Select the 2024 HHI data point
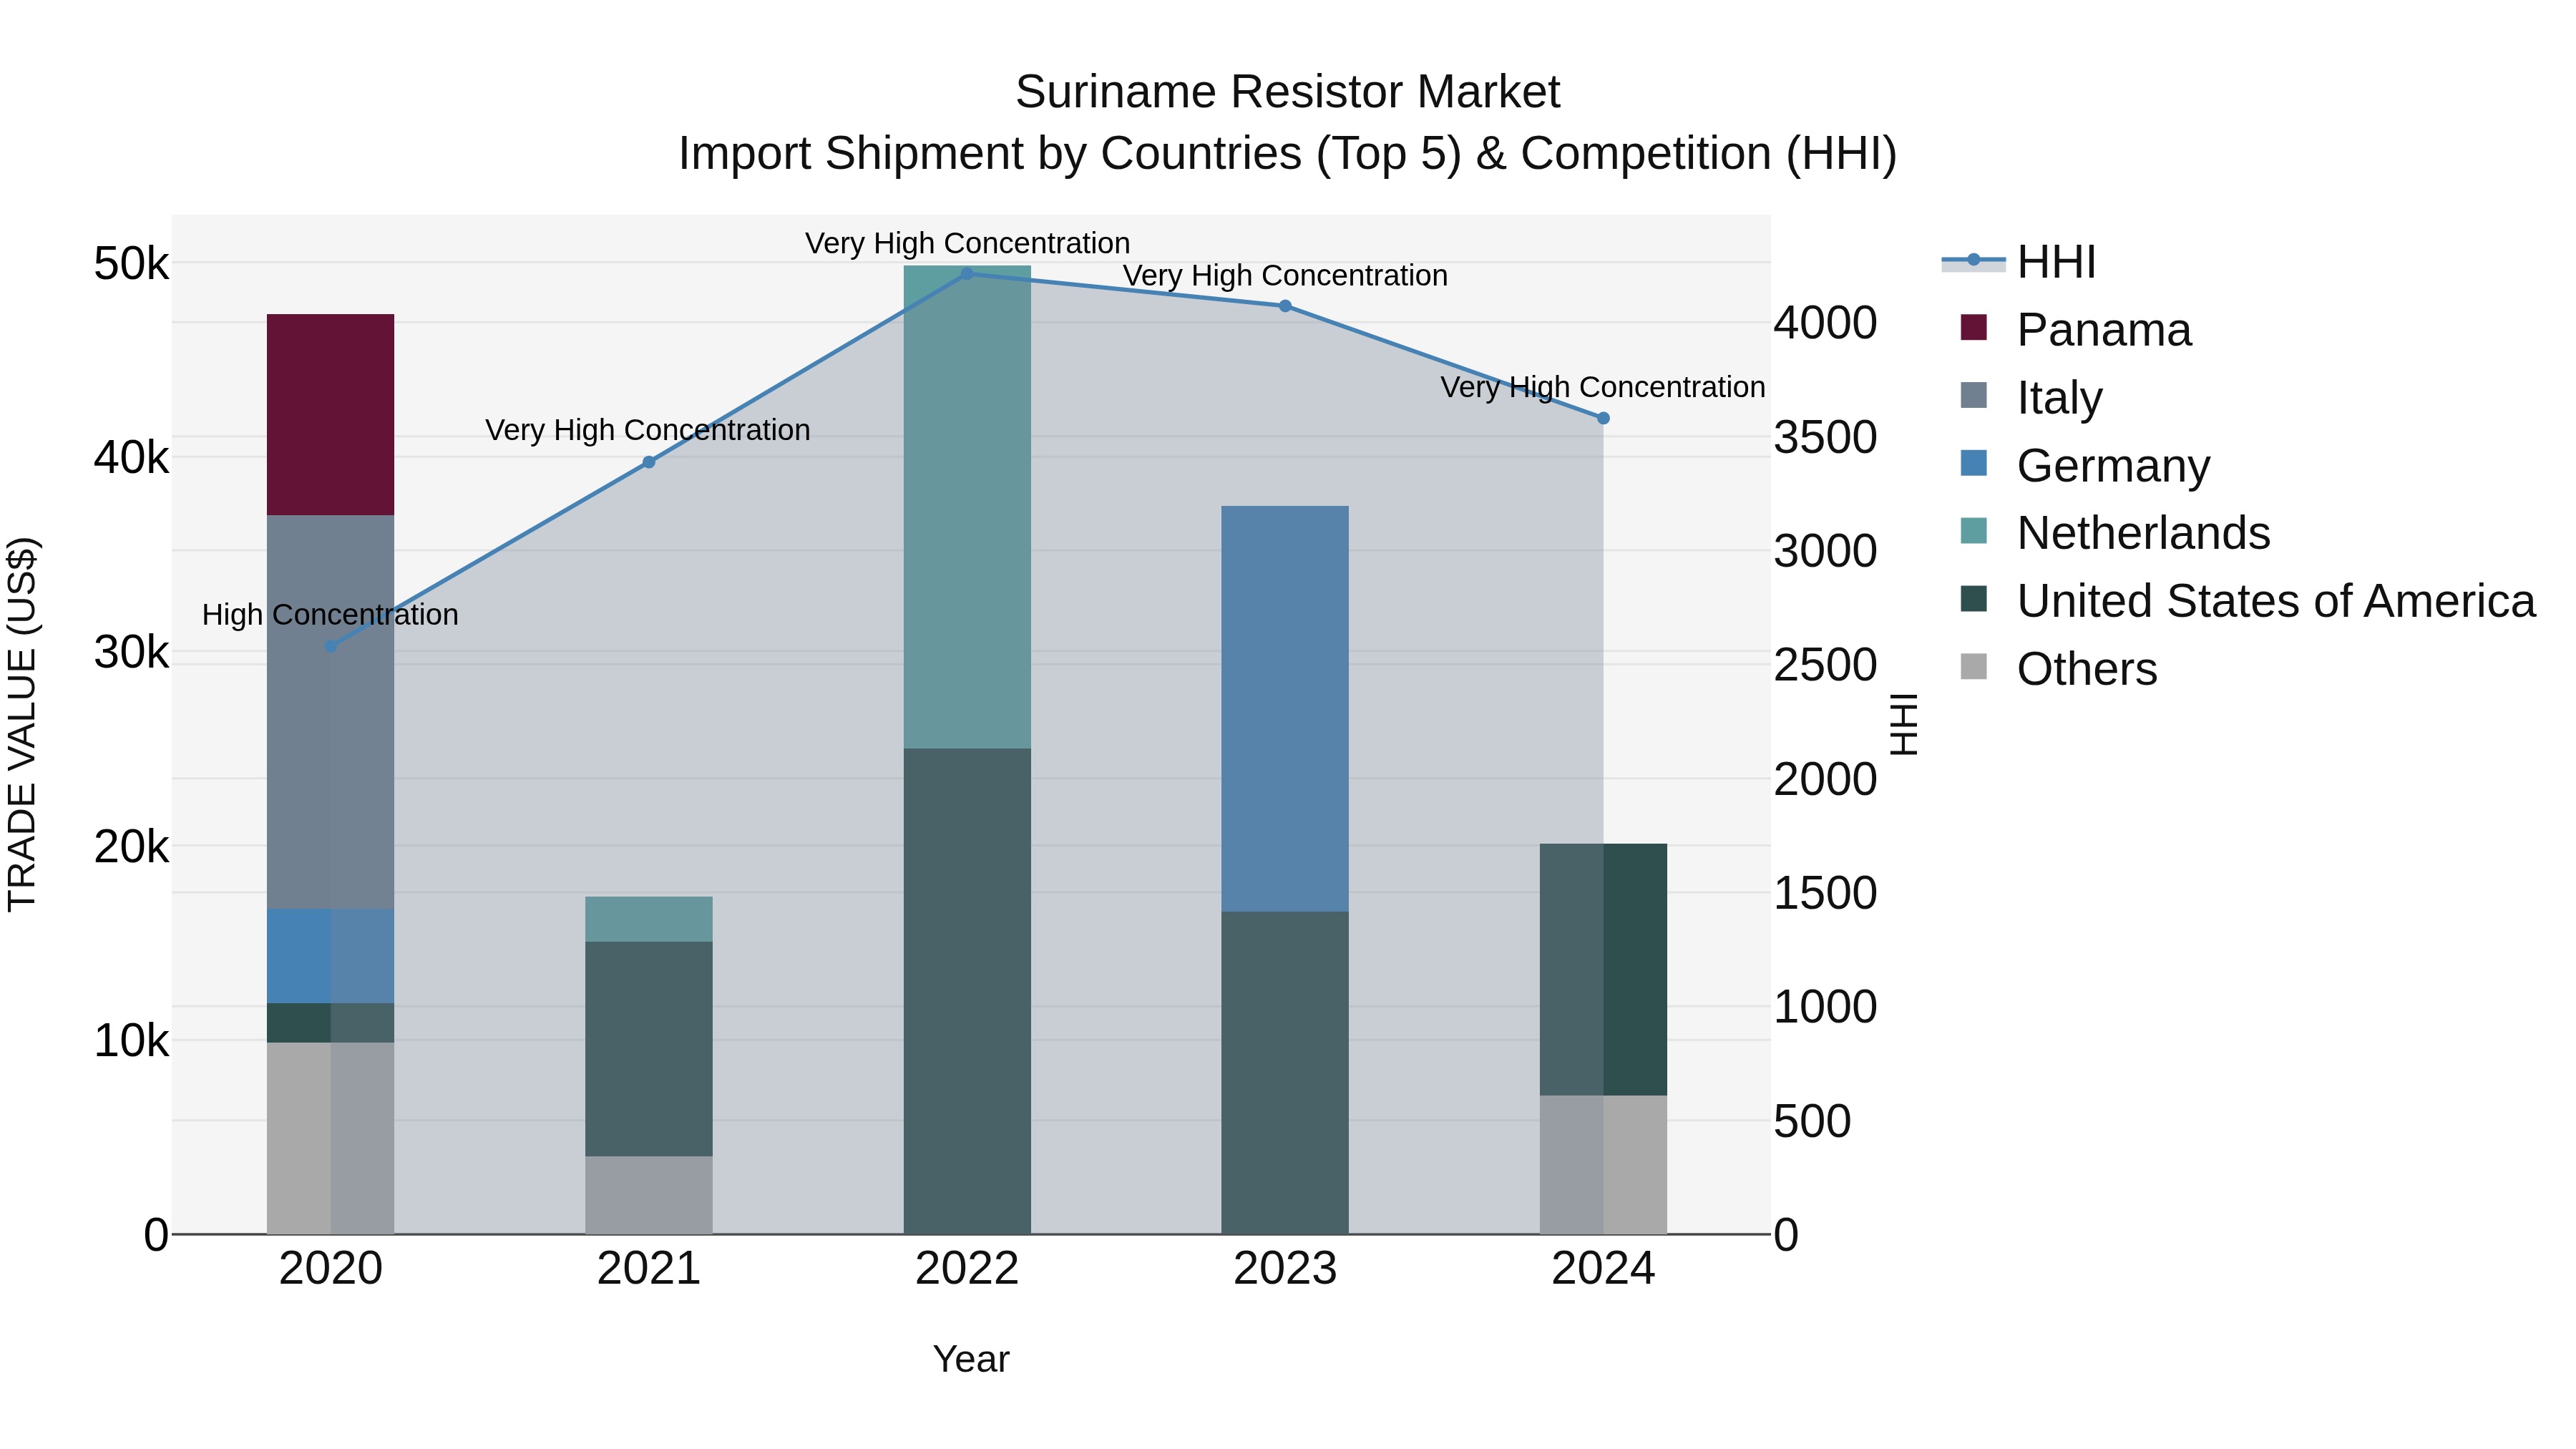The width and height of the screenshot is (2576, 1449). pyautogui.click(x=1603, y=418)
